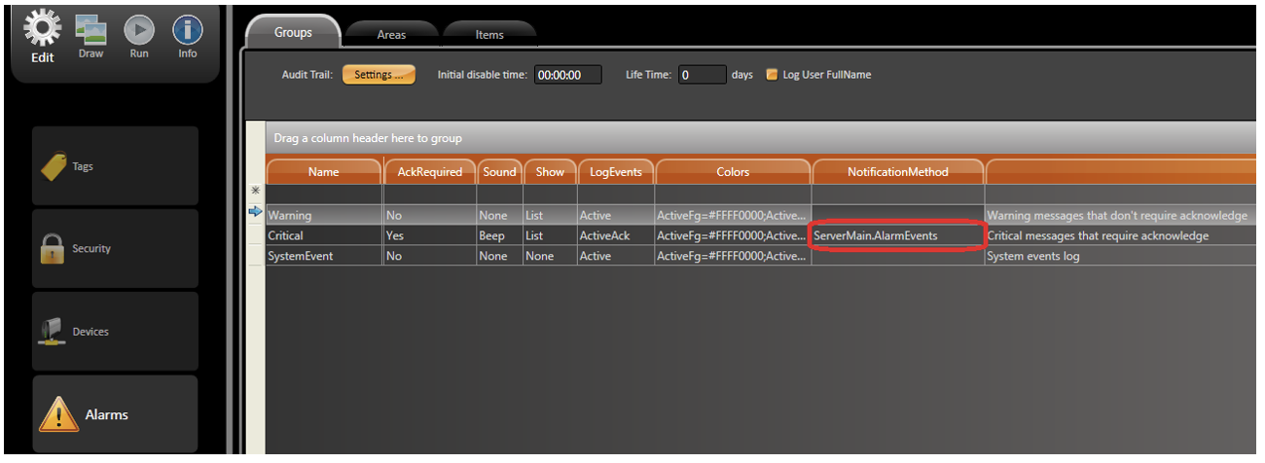Open the Security padlock section
1265x463 pixels.
click(115, 249)
